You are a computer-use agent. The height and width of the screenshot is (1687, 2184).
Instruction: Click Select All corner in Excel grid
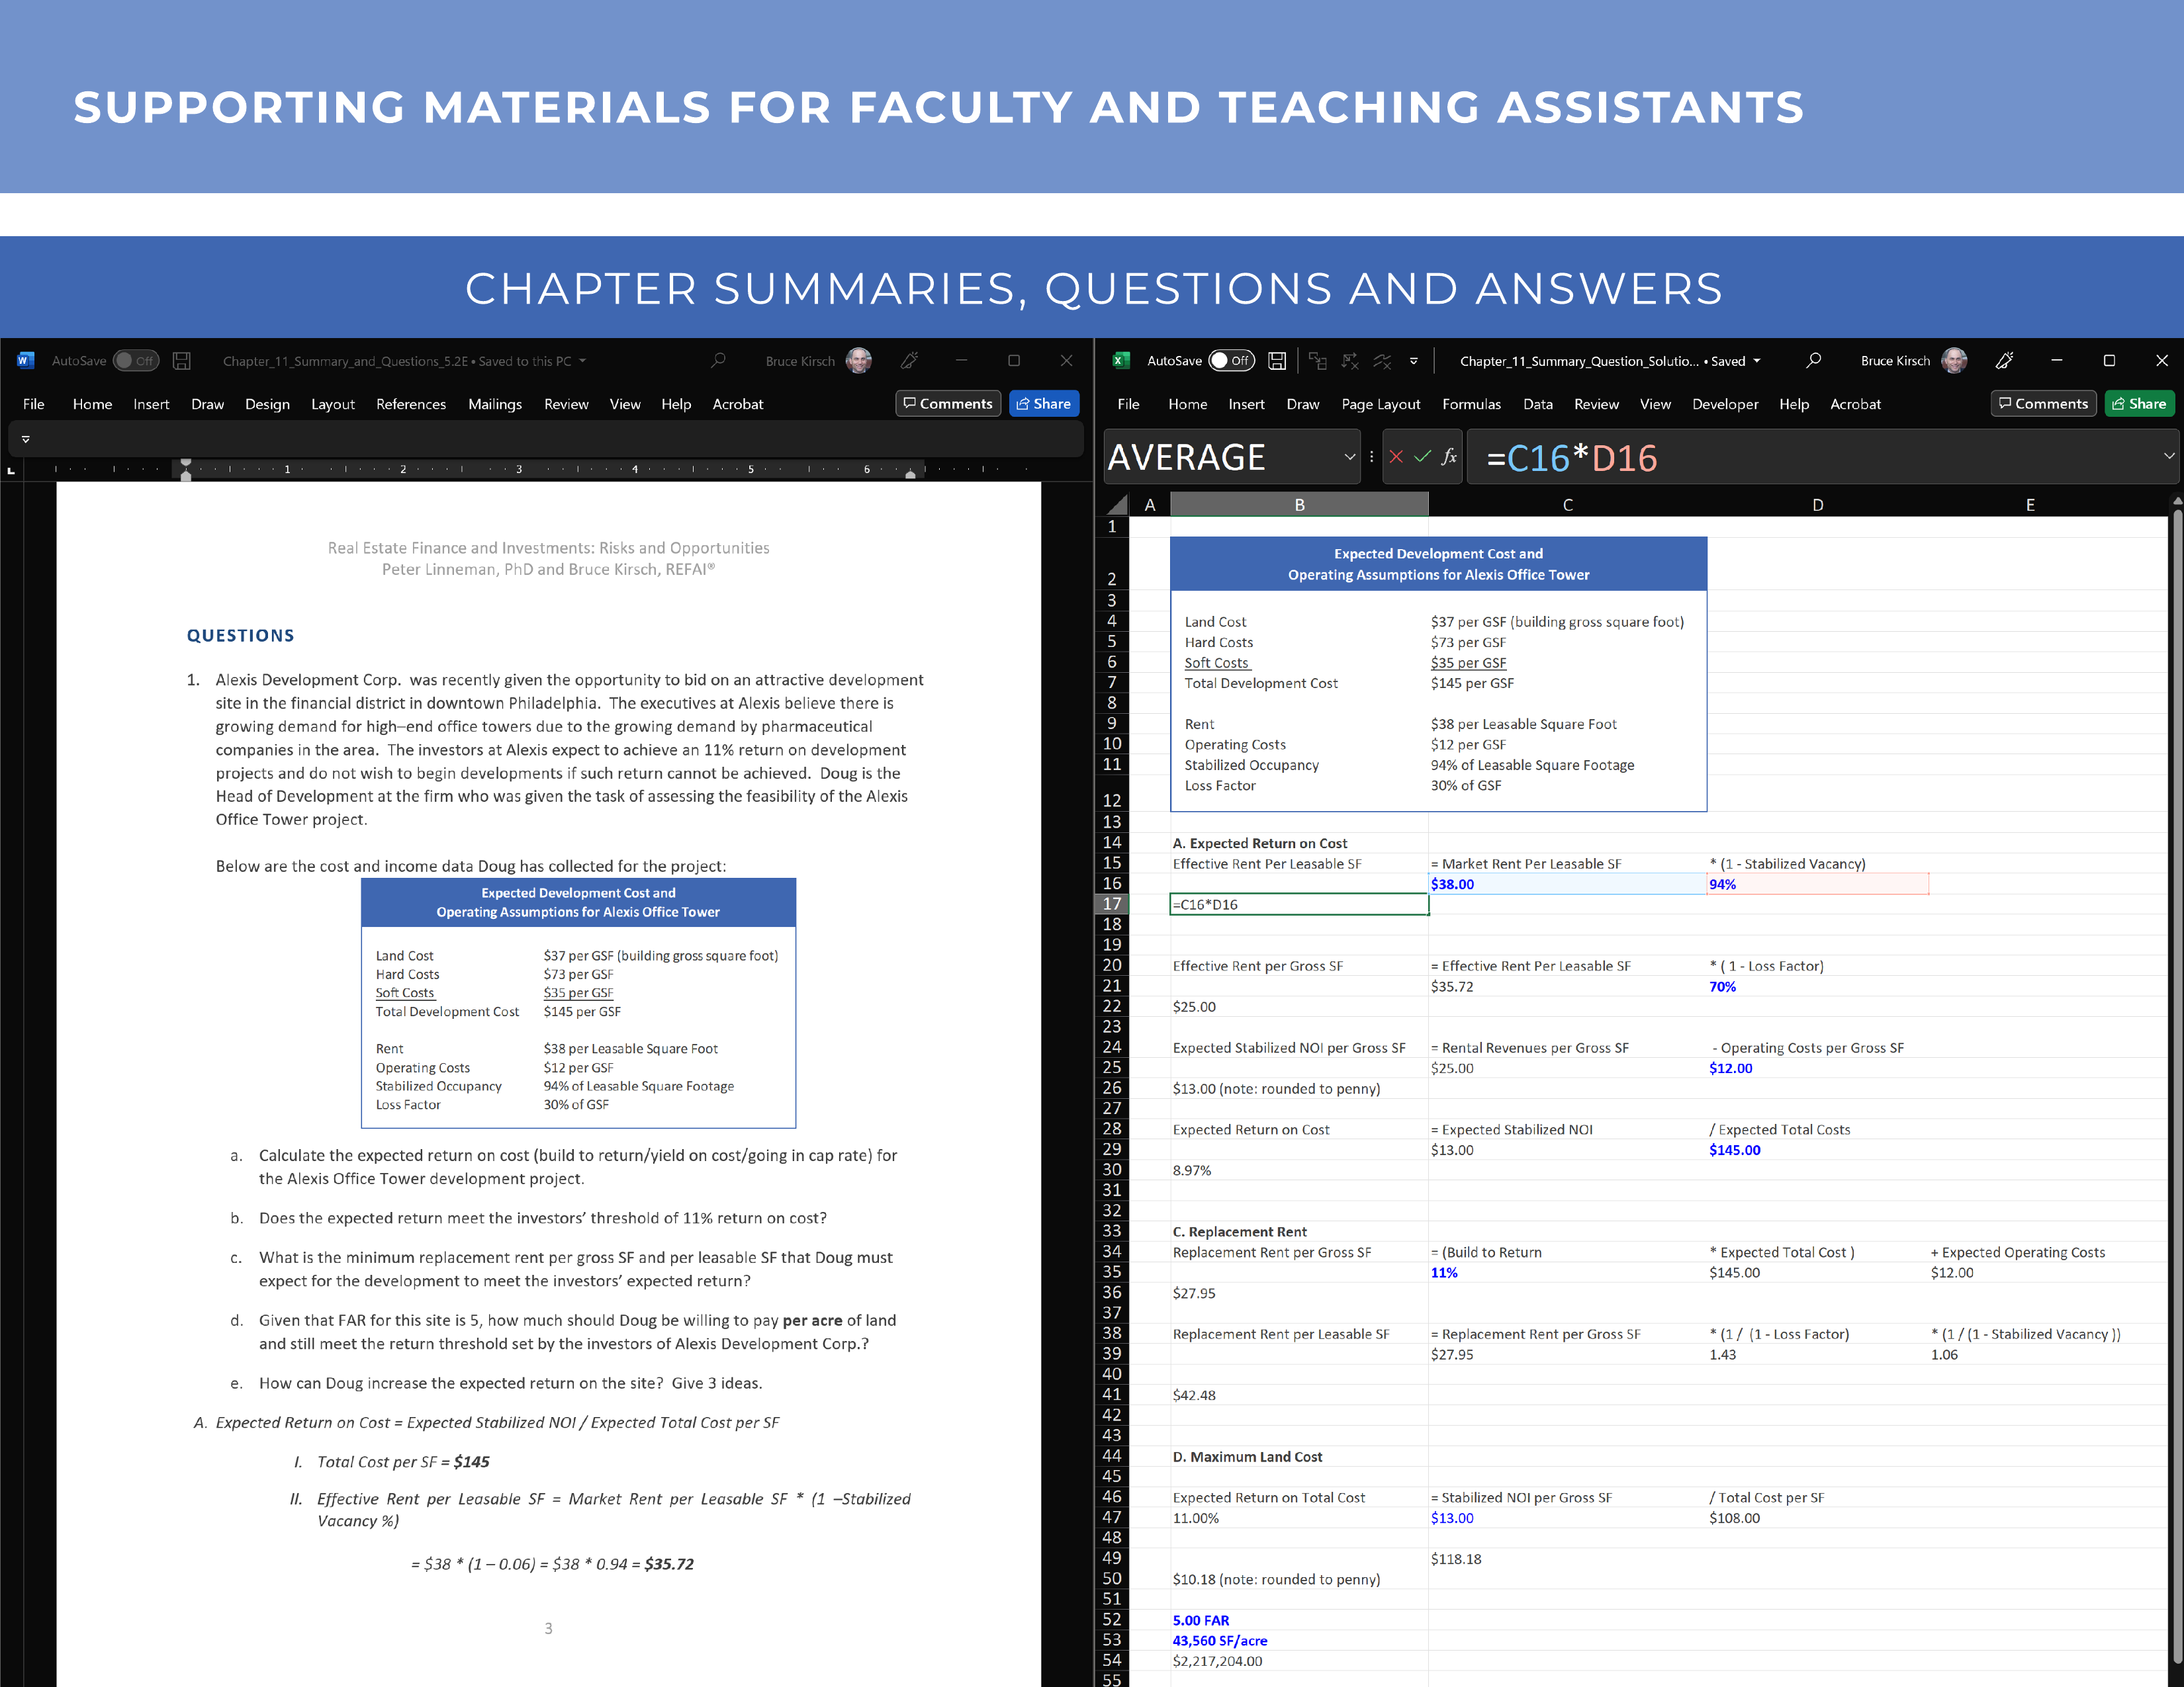(x=1117, y=505)
